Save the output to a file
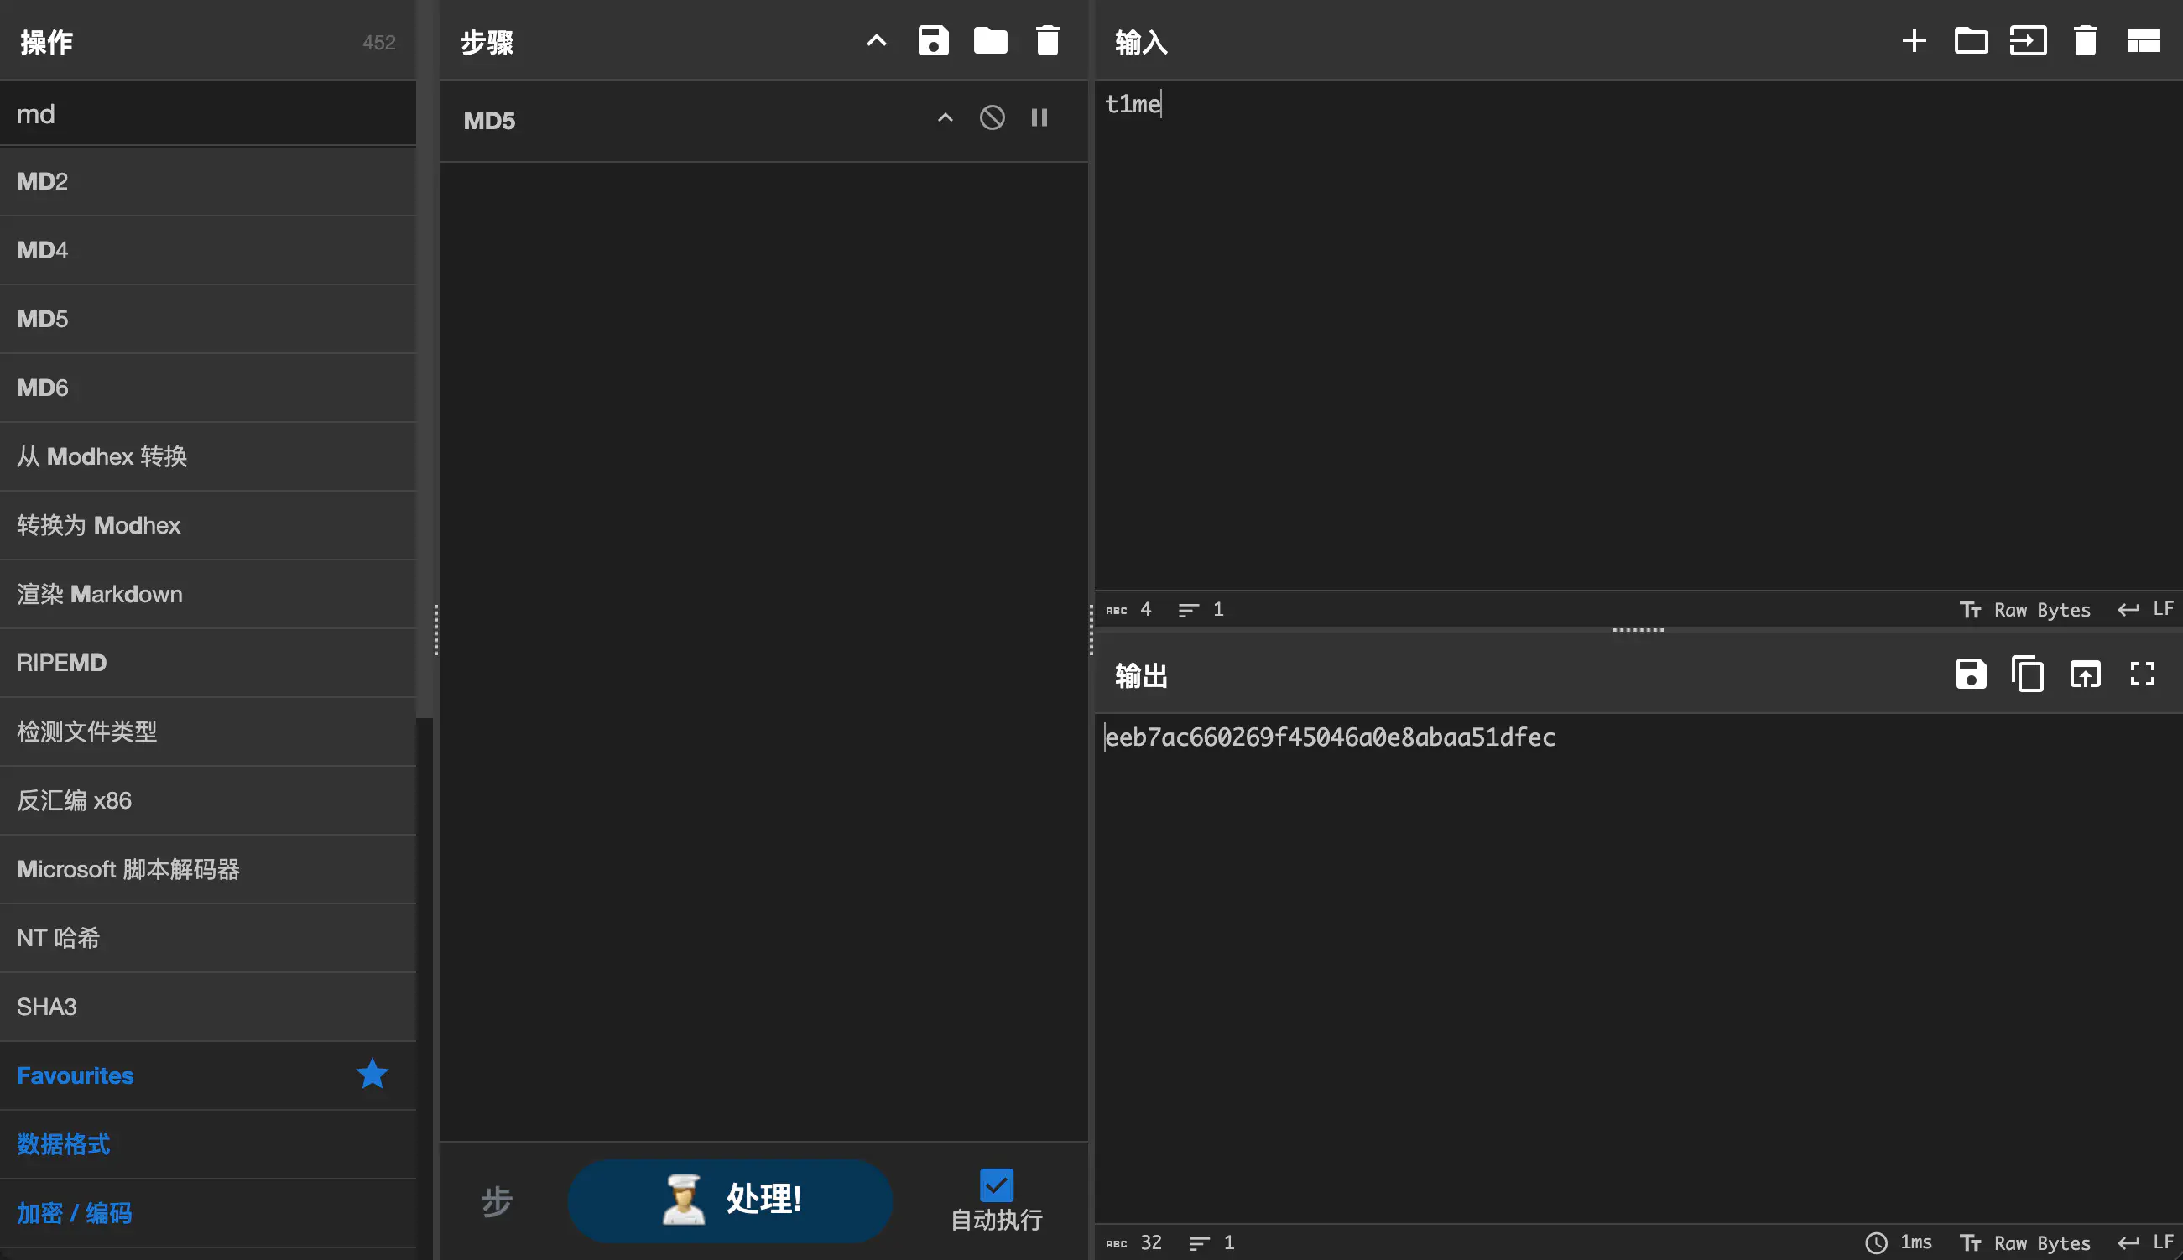The width and height of the screenshot is (2183, 1260). point(1970,674)
